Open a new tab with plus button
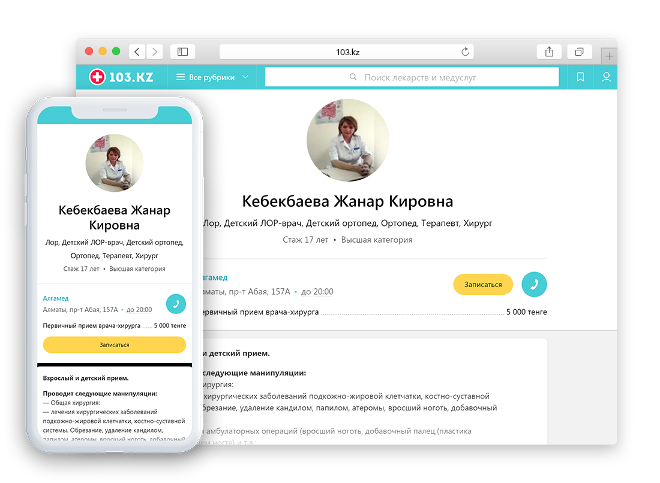660x483 pixels. tap(609, 56)
